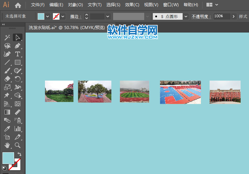This screenshot has height=174, width=249.
Task: Go to Illustrator Home screen
Action: click(x=18, y=5)
